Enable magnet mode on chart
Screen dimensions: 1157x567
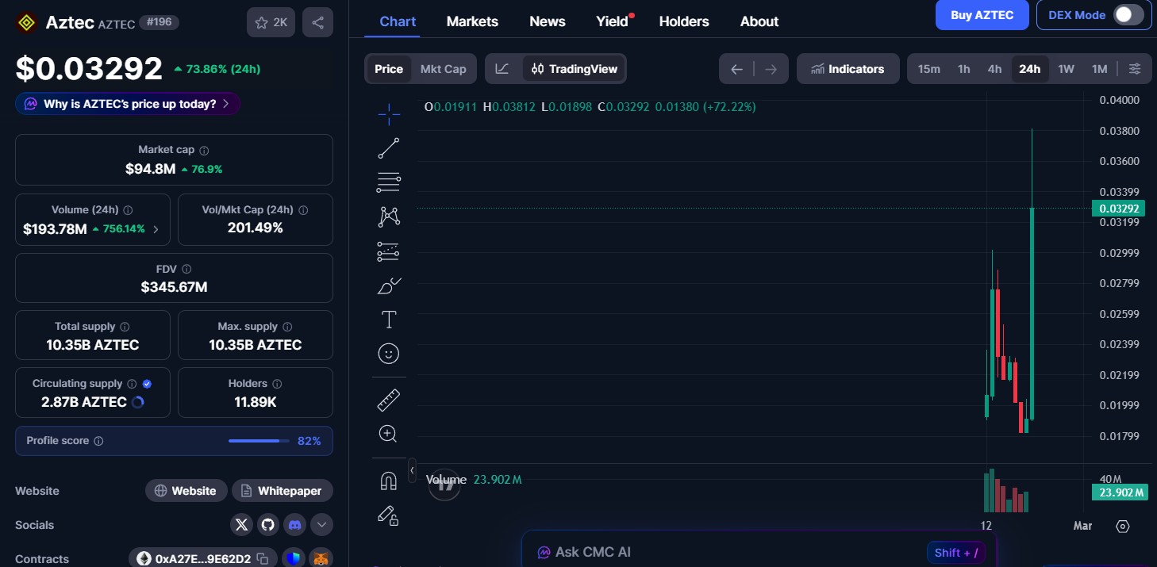click(389, 481)
